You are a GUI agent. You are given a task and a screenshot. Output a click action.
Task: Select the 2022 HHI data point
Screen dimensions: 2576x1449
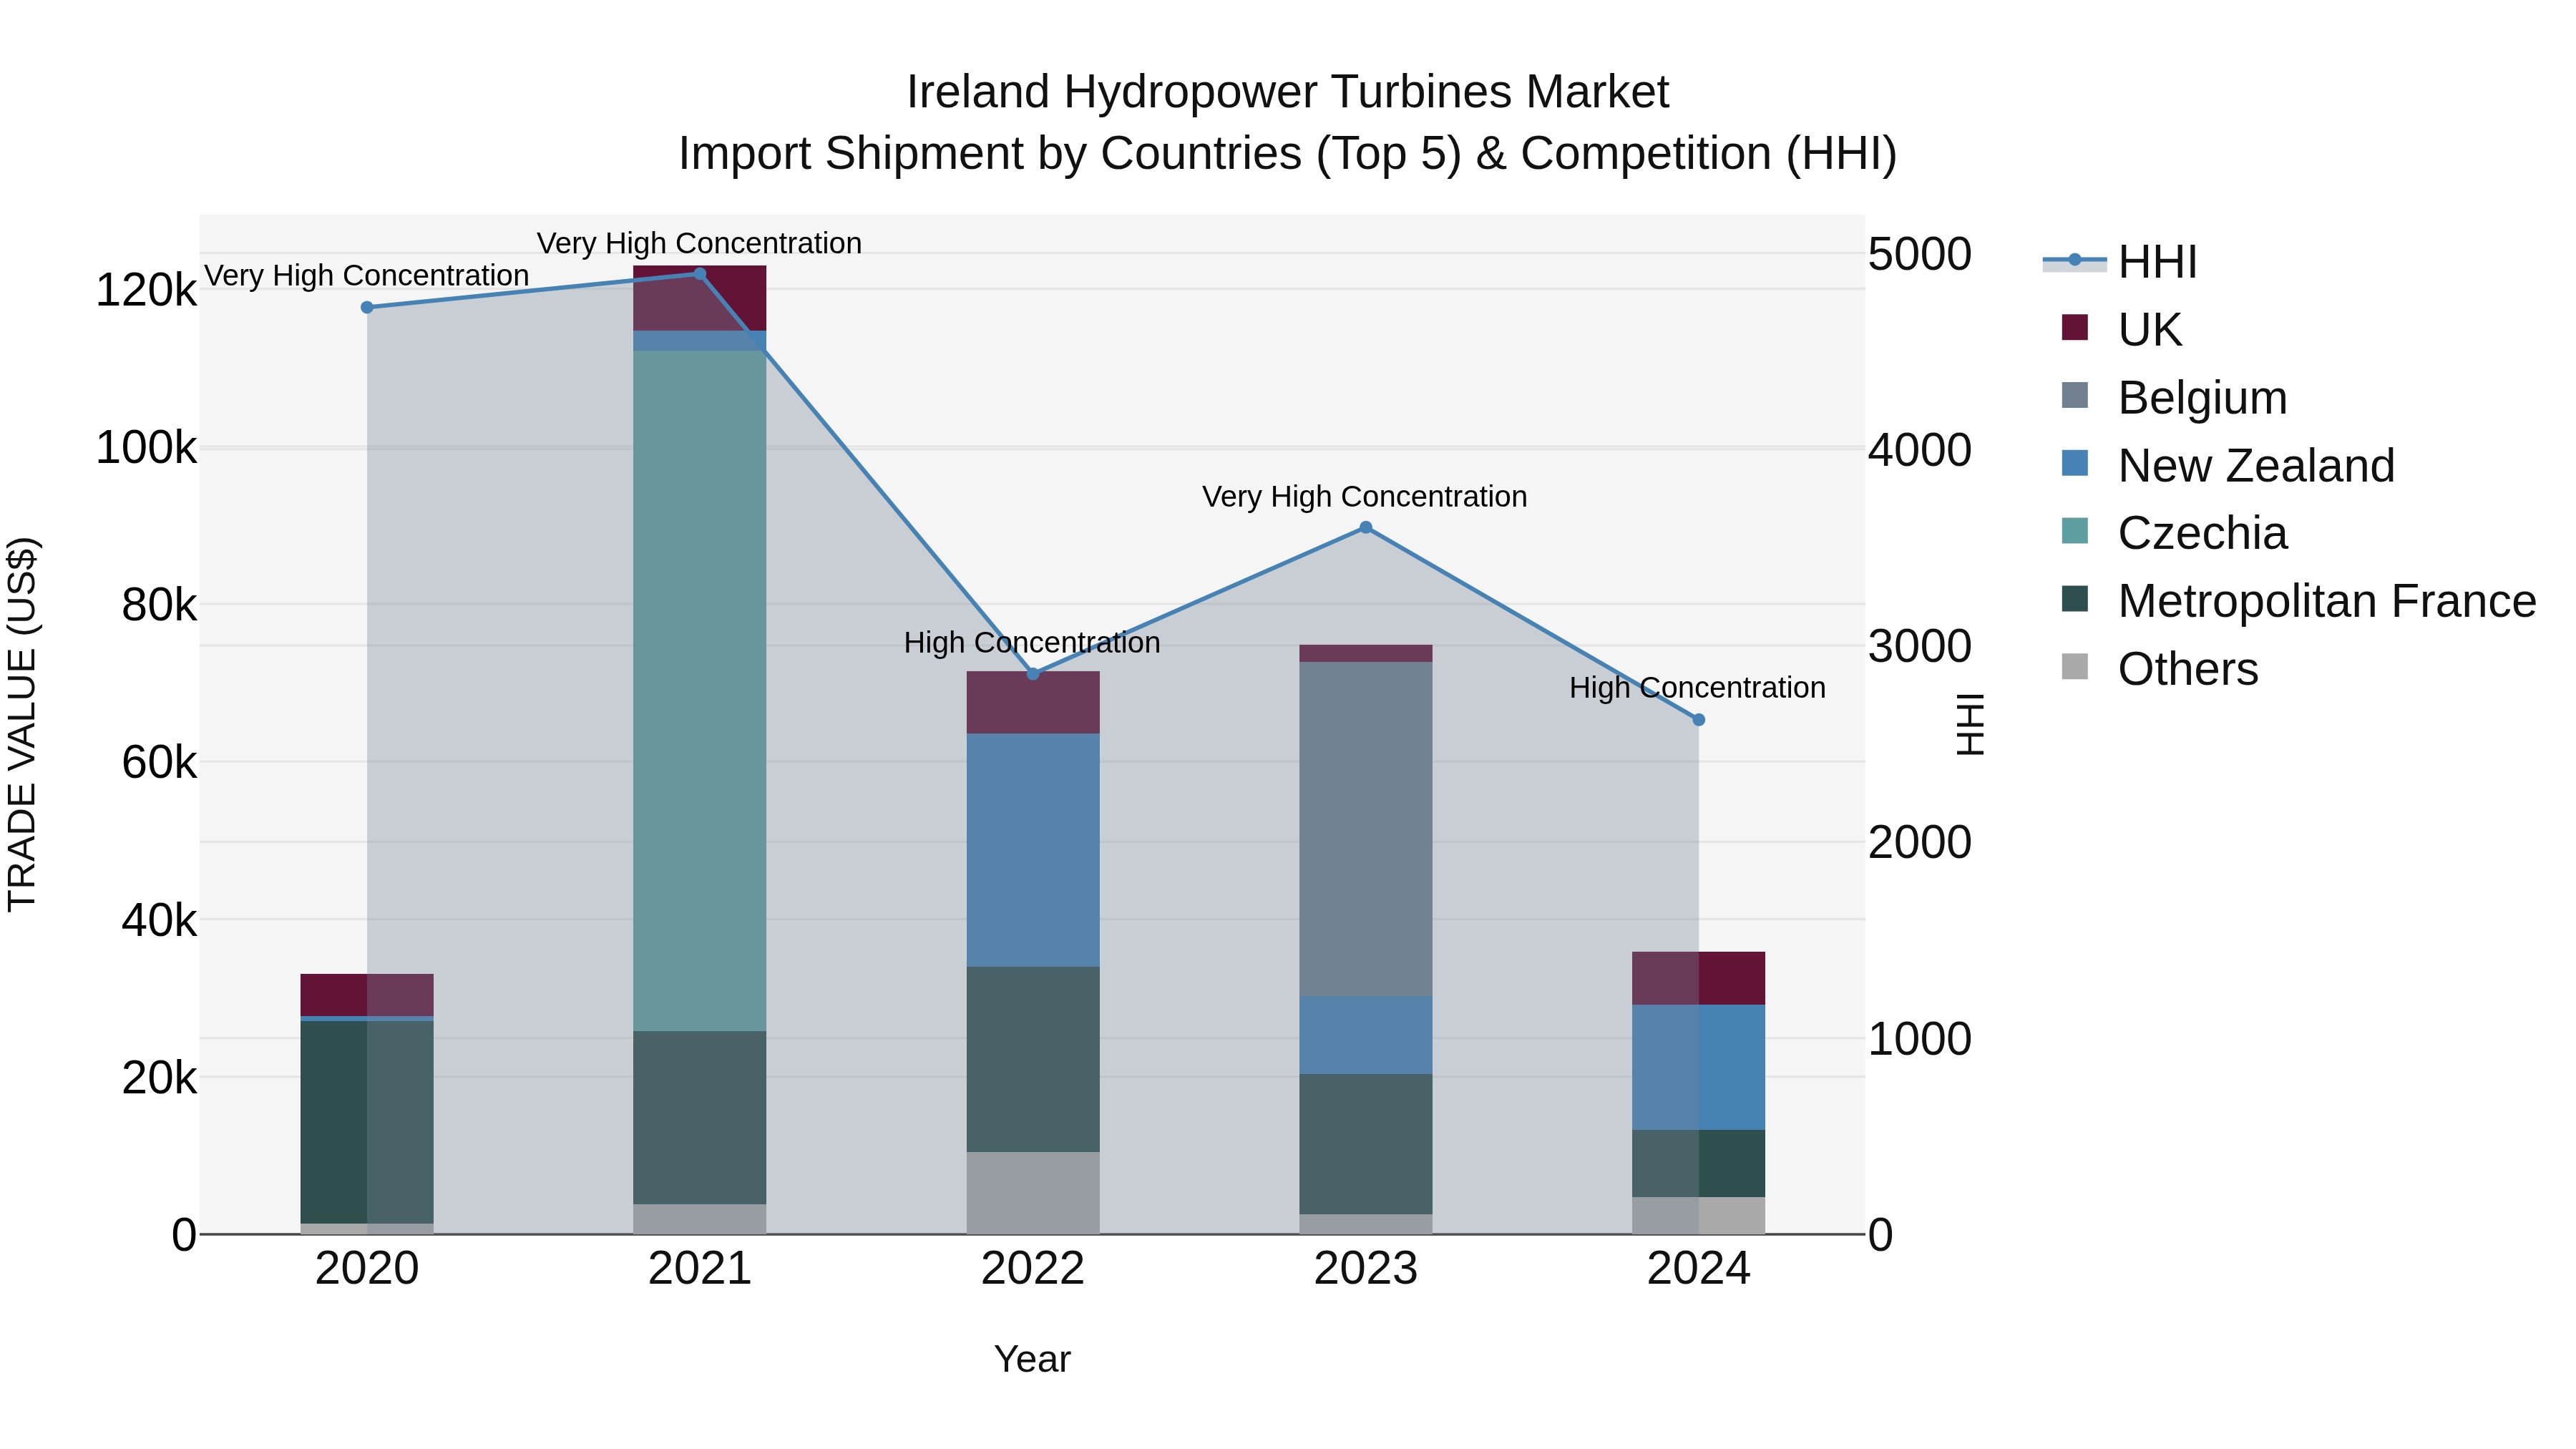point(1033,674)
